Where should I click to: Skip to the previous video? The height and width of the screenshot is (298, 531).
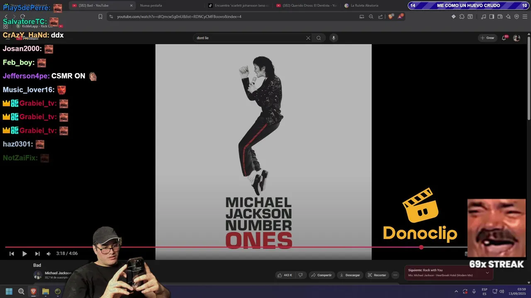pyautogui.click(x=12, y=254)
